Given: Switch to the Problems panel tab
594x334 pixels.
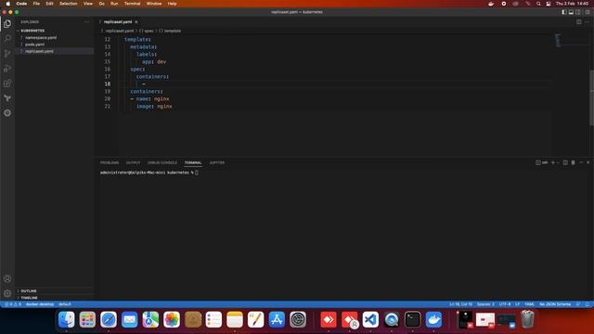Looking at the screenshot, I should (110, 163).
